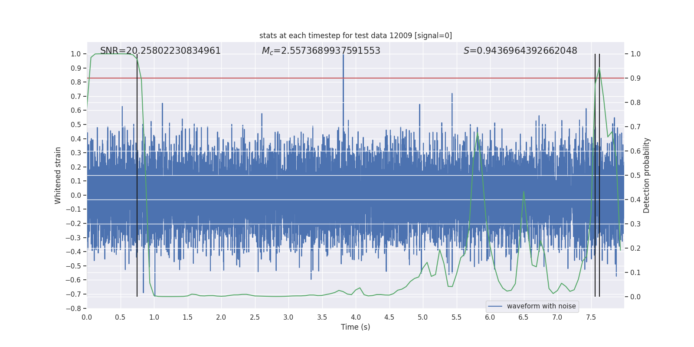Click the 'waveform with noise' legend label
The image size is (694, 347).
pyautogui.click(x=541, y=306)
